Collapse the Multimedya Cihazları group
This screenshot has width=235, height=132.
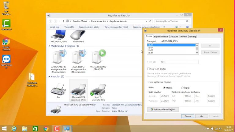pyautogui.click(x=49, y=46)
